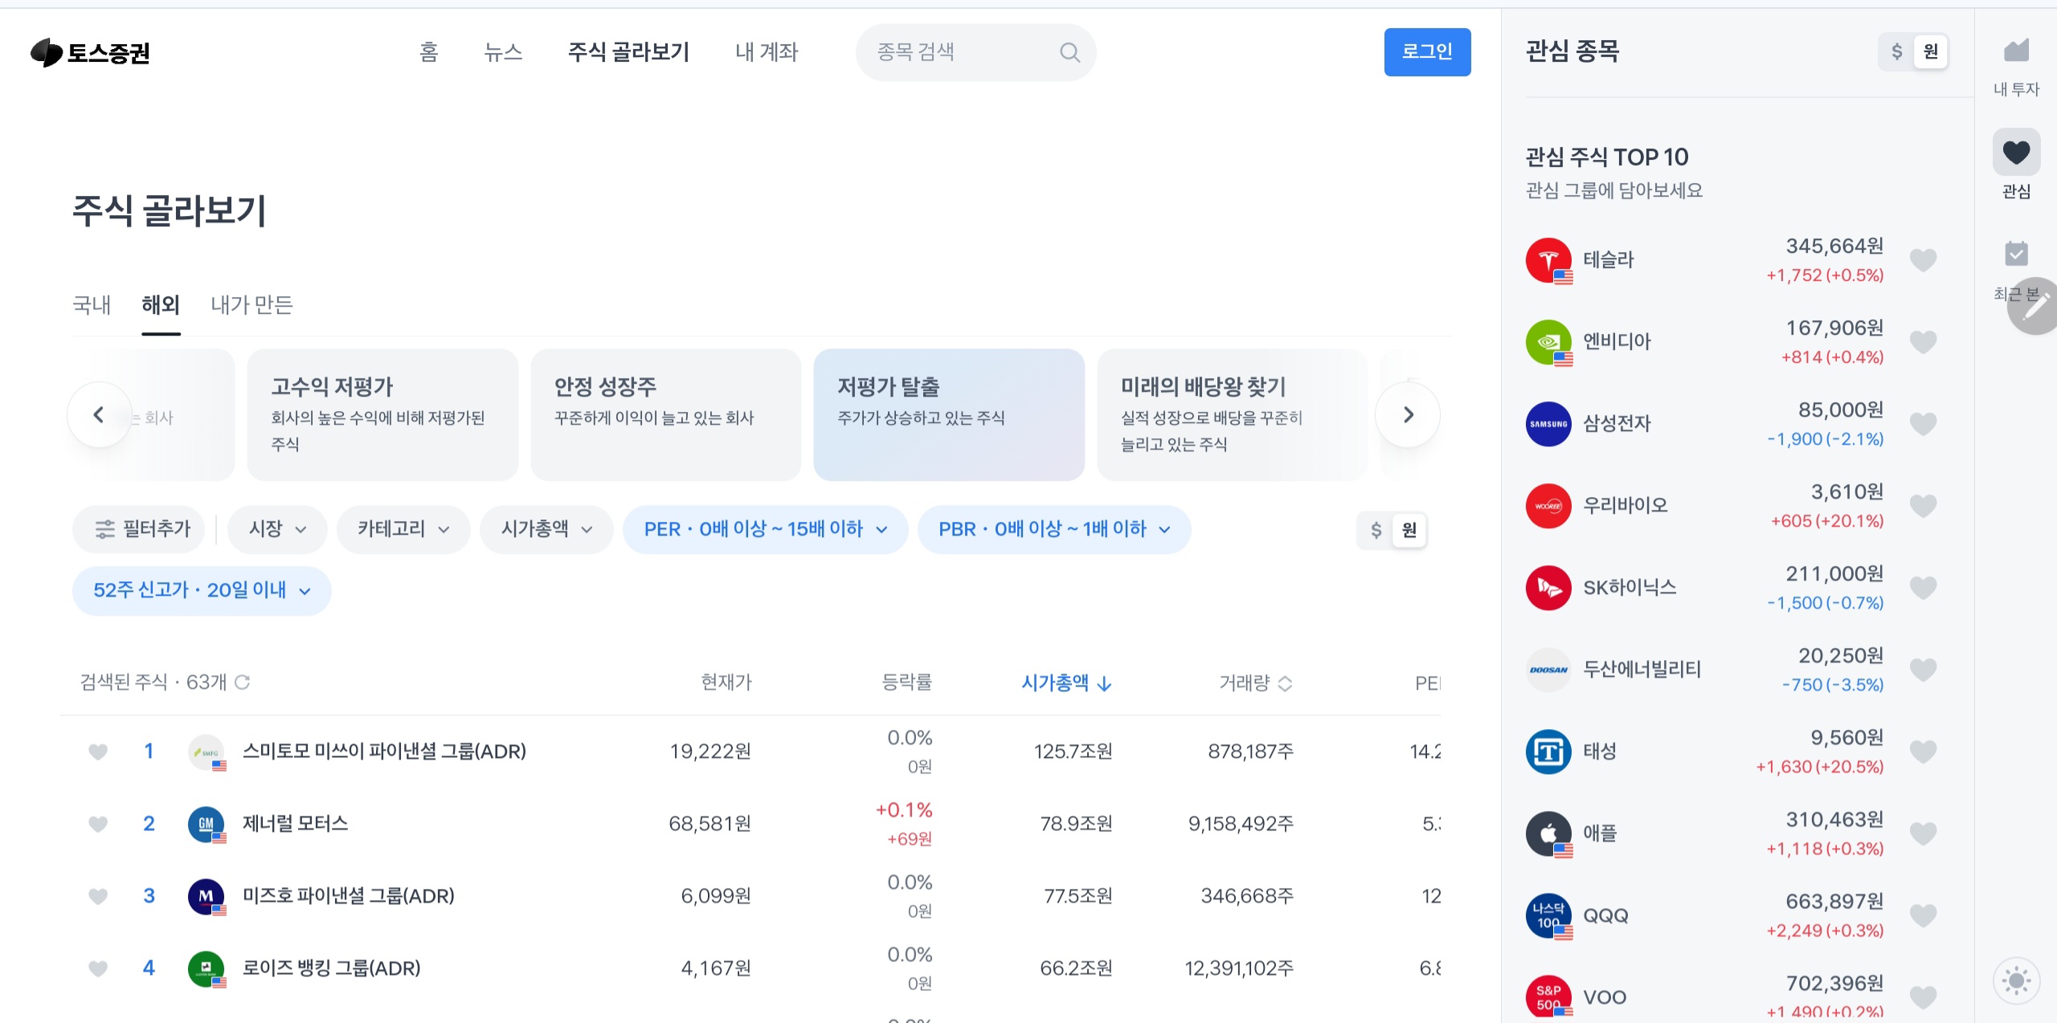Open the PER range filter dropdown

point(765,529)
